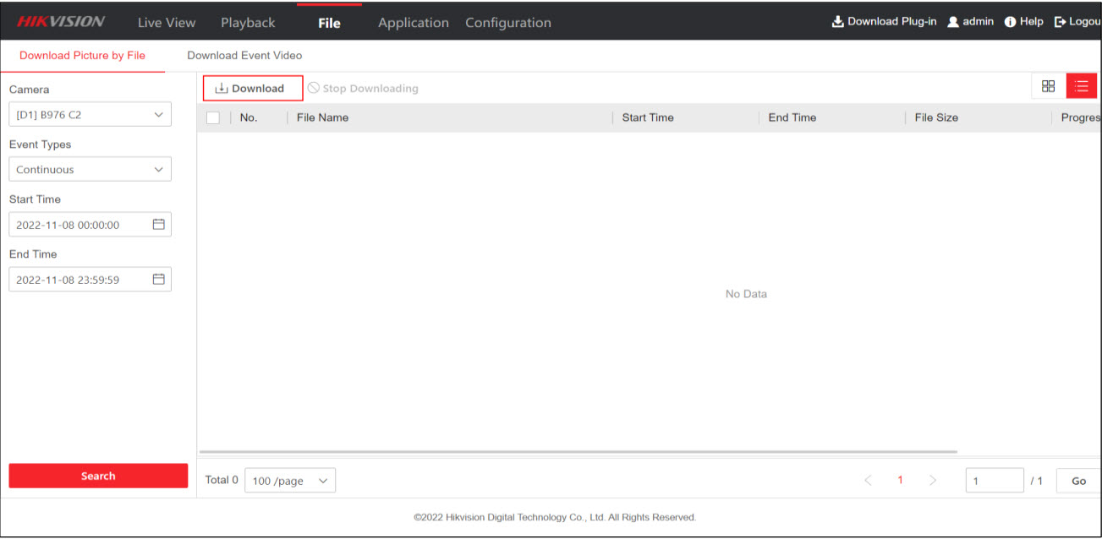The height and width of the screenshot is (539, 1102).
Task: Open the 100/page size dropdown
Action: (290, 481)
